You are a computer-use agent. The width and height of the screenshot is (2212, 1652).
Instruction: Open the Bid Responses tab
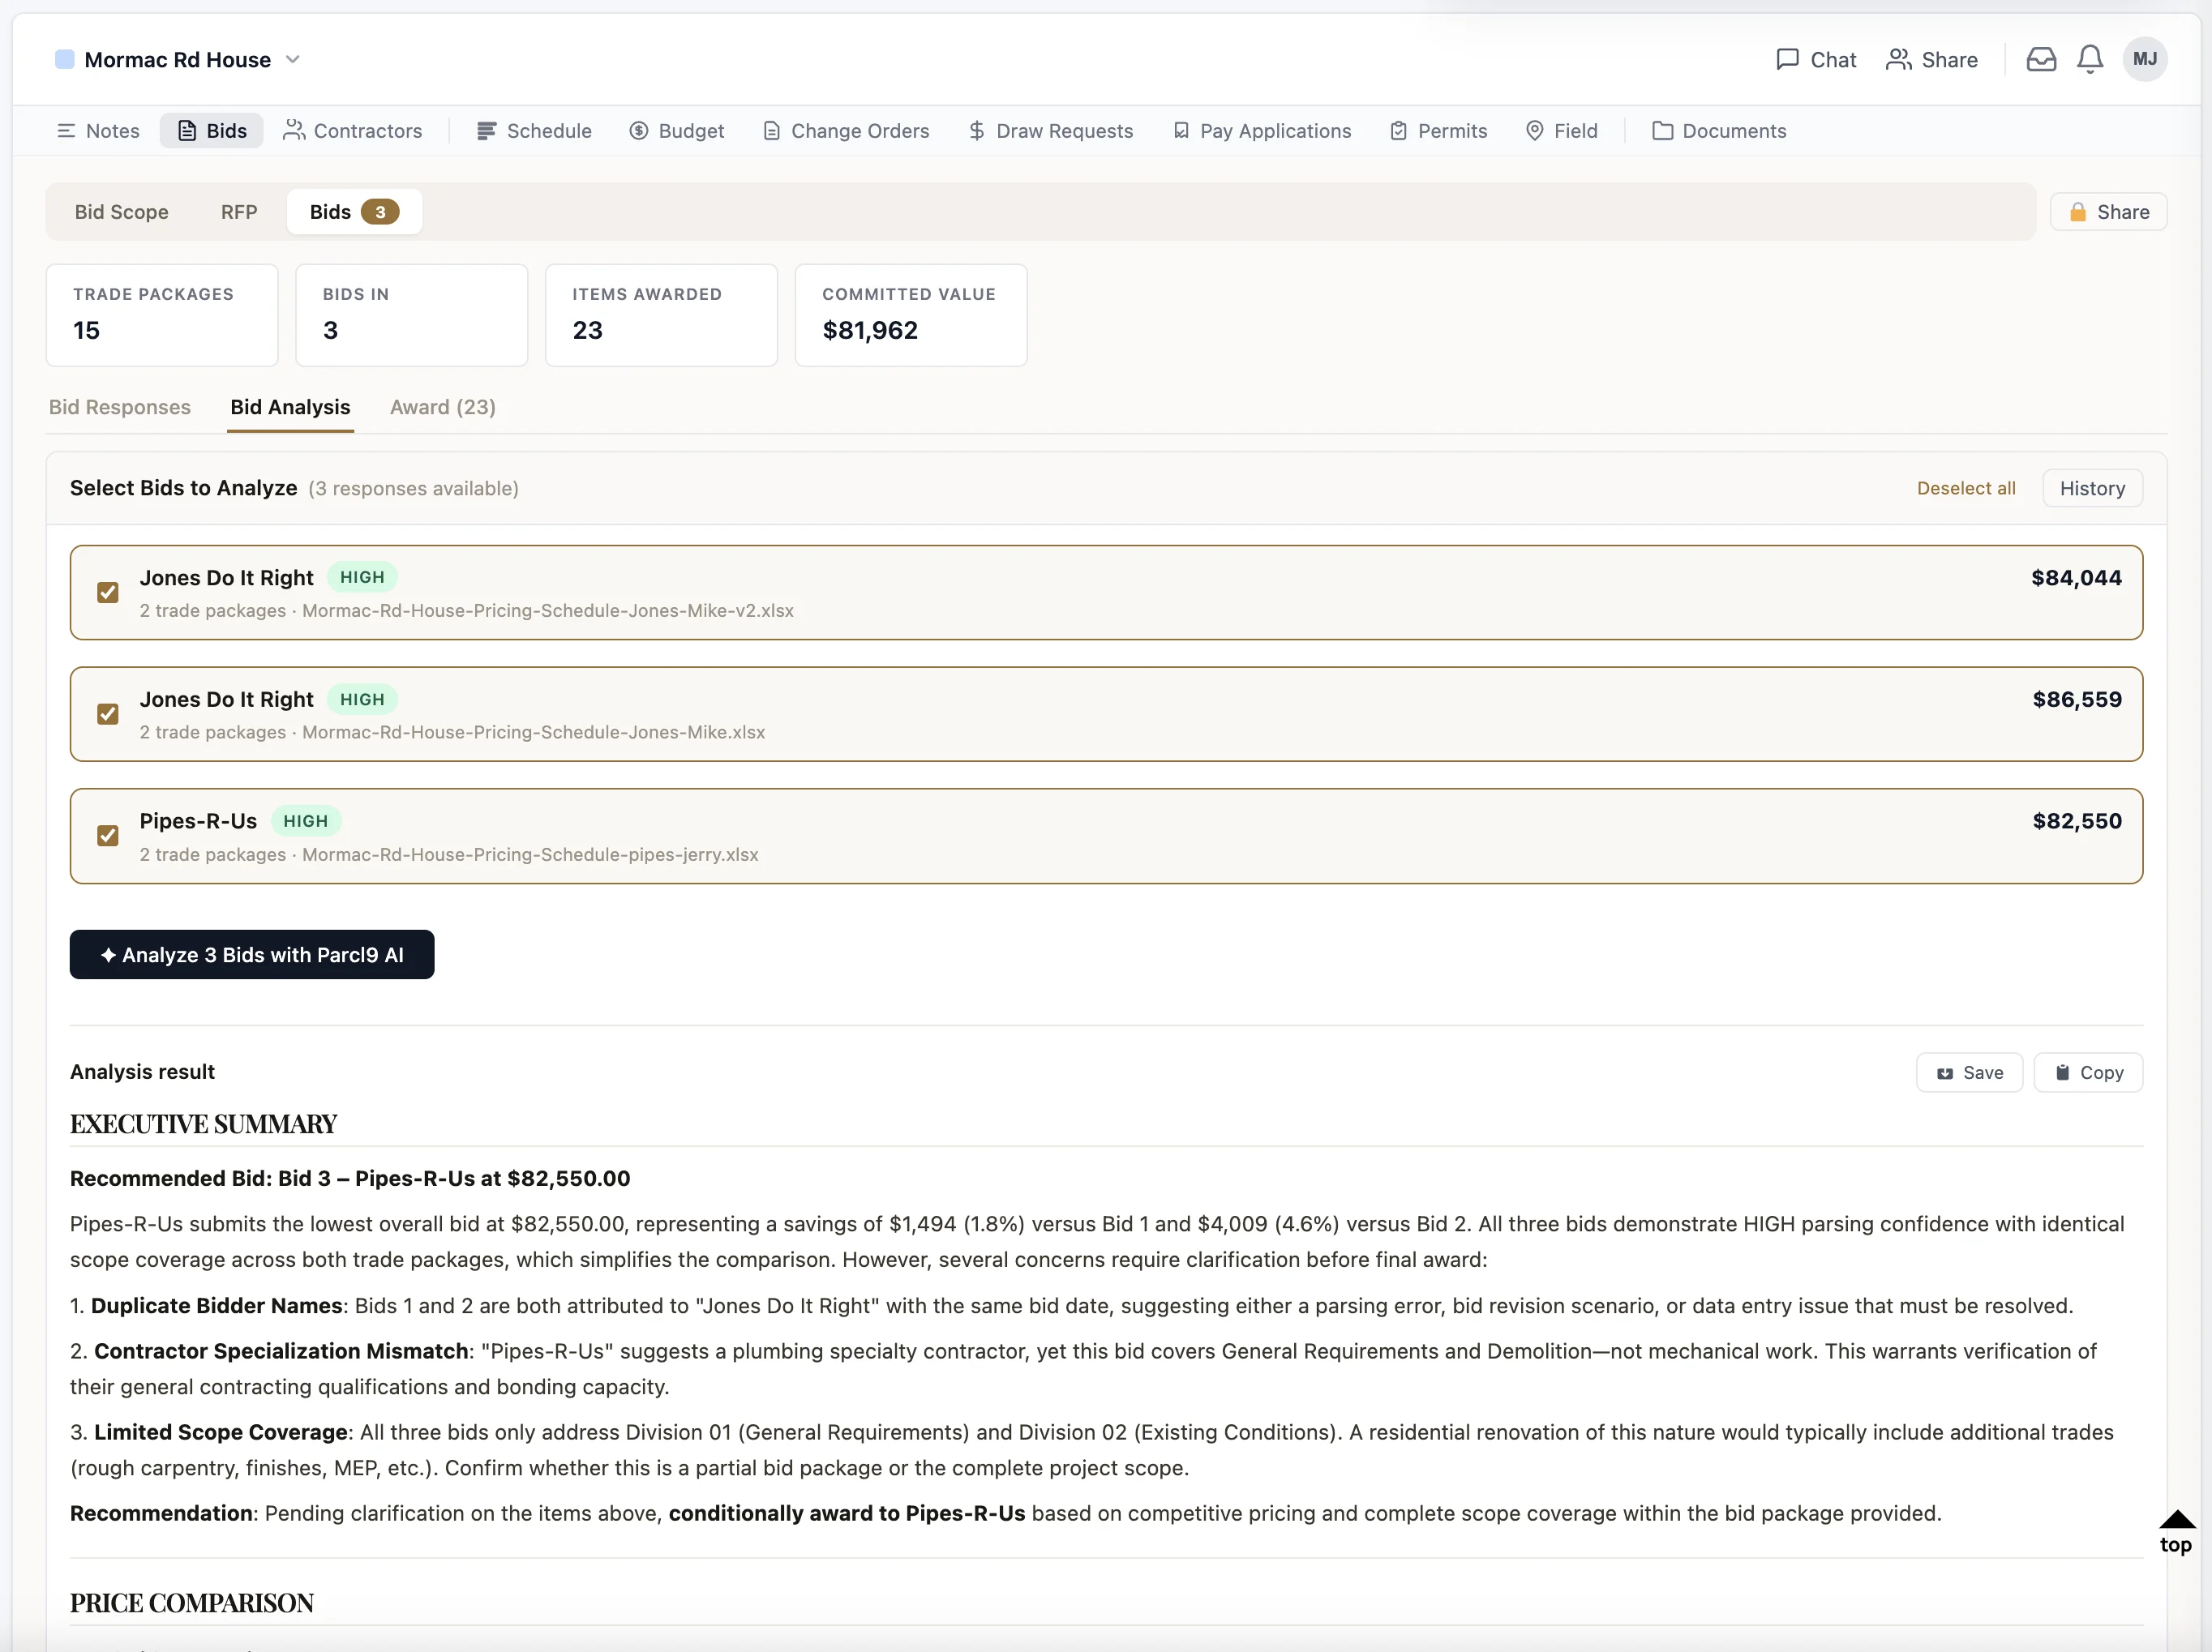point(120,407)
